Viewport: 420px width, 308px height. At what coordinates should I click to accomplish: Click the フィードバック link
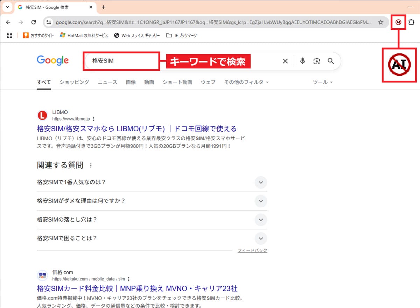point(252,250)
